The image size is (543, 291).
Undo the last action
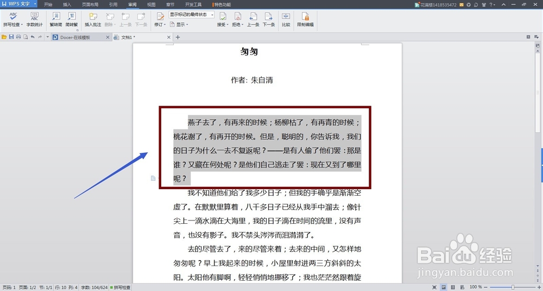(33, 37)
